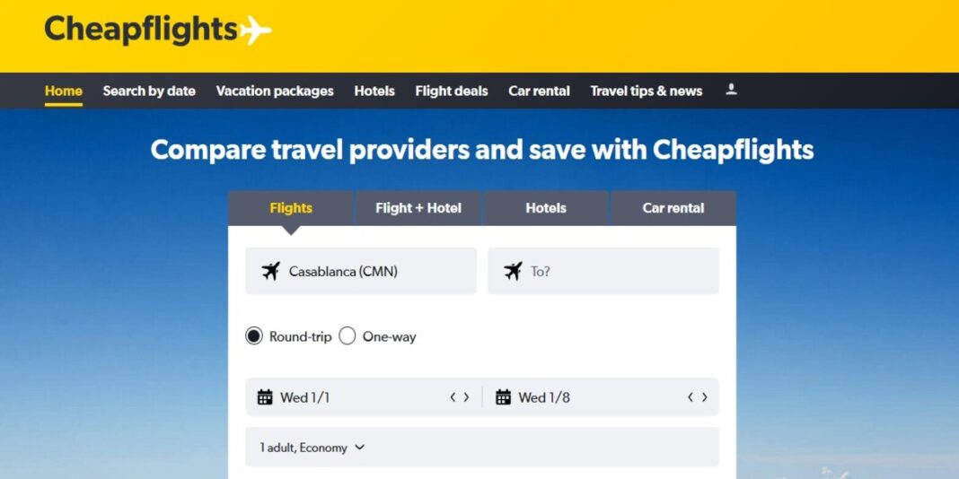Image resolution: width=959 pixels, height=479 pixels.
Task: Select the One-way radio button
Action: (x=348, y=336)
